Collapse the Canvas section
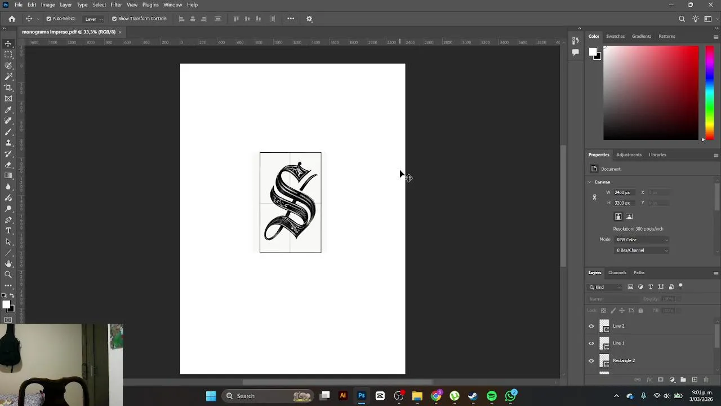This screenshot has height=406, width=721. click(x=590, y=182)
